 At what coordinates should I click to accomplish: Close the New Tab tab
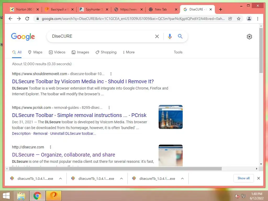click(176, 9)
